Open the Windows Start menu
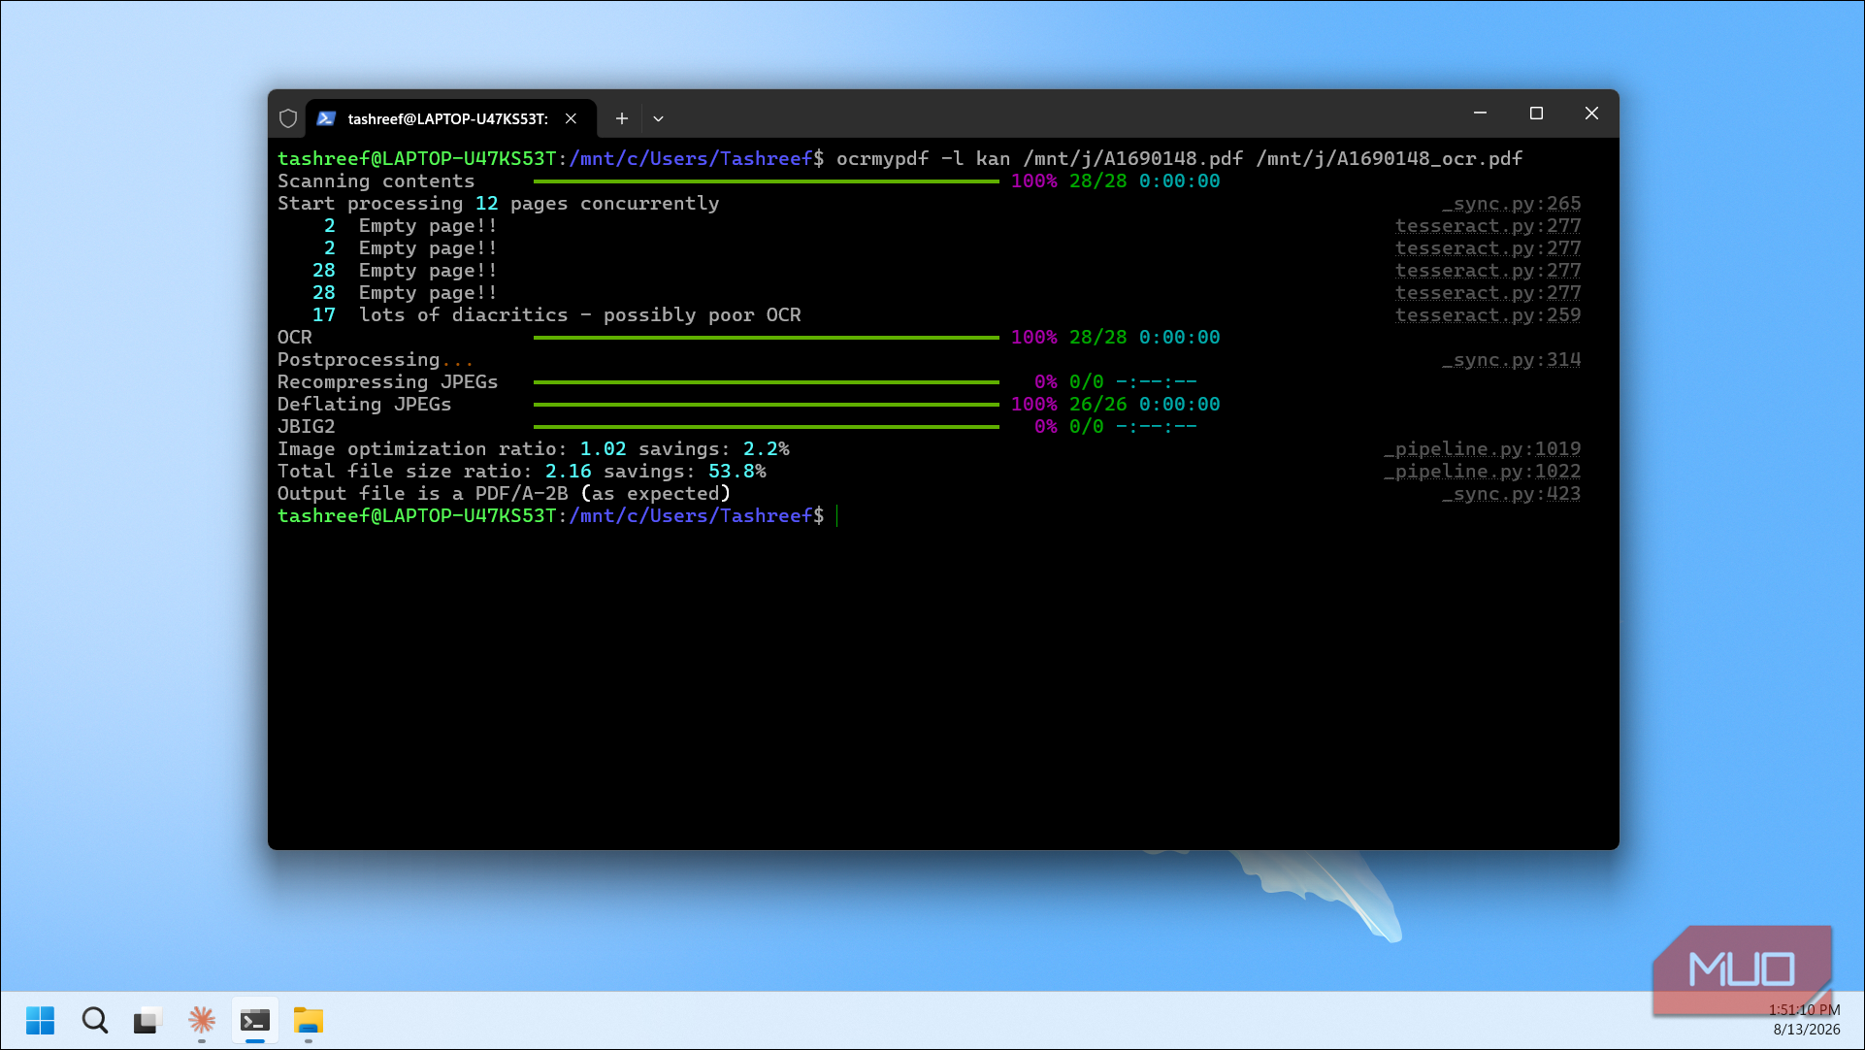This screenshot has height=1050, width=1865. pos(41,1020)
